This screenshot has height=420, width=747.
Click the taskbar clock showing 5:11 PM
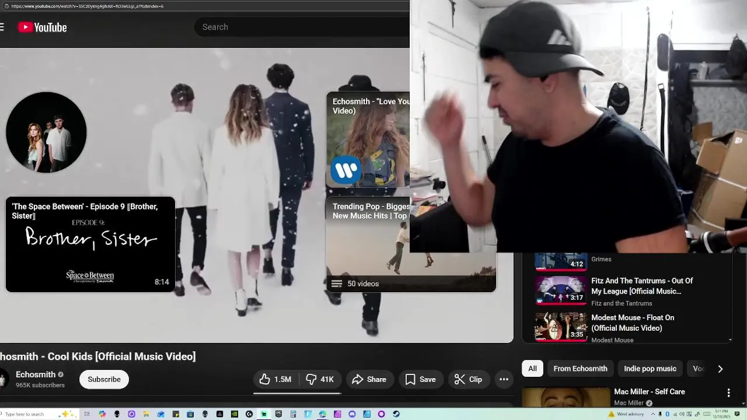(x=721, y=414)
